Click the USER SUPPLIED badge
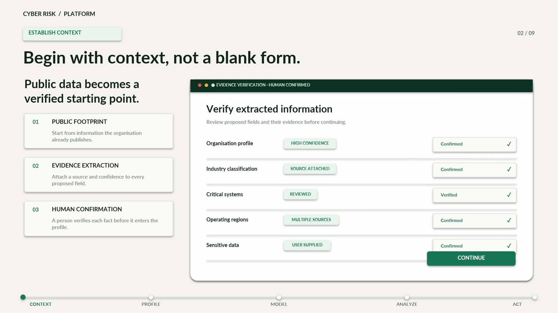This screenshot has width=558, height=313. [x=307, y=245]
